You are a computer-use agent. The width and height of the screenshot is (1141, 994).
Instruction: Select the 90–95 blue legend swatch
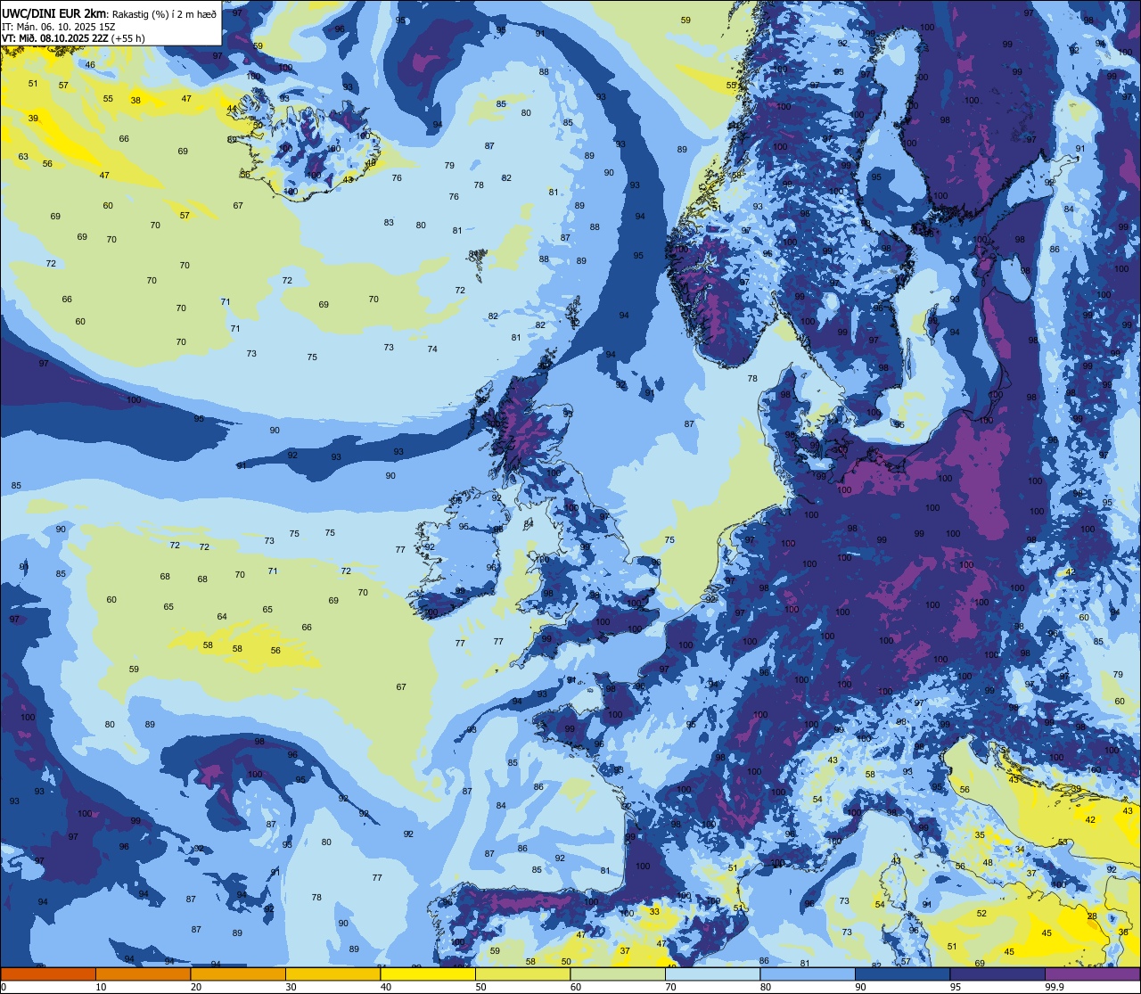click(902, 973)
